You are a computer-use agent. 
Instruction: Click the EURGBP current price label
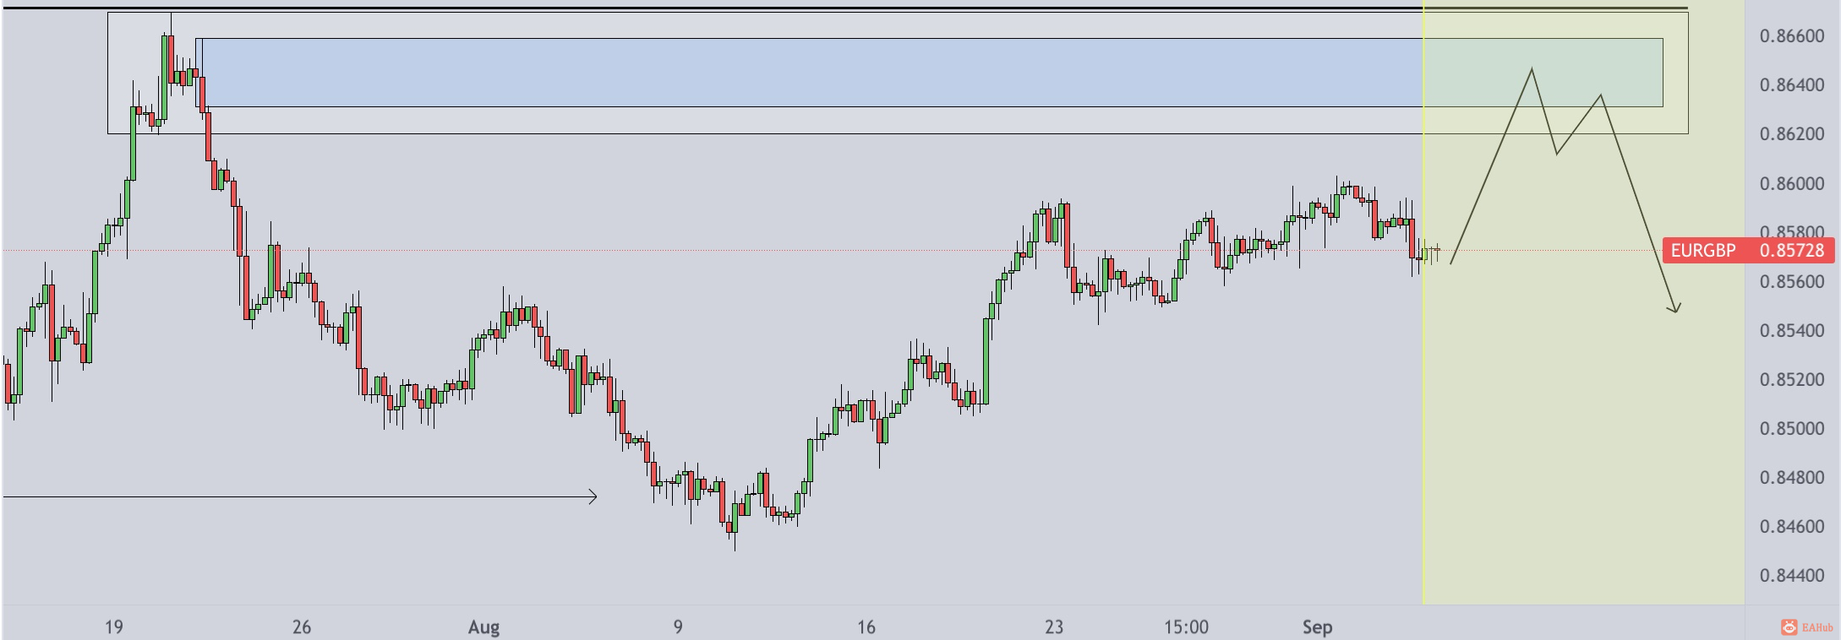(1748, 251)
